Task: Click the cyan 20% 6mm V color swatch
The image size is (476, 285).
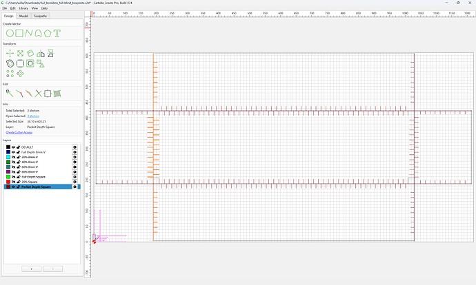Action: click(8, 157)
